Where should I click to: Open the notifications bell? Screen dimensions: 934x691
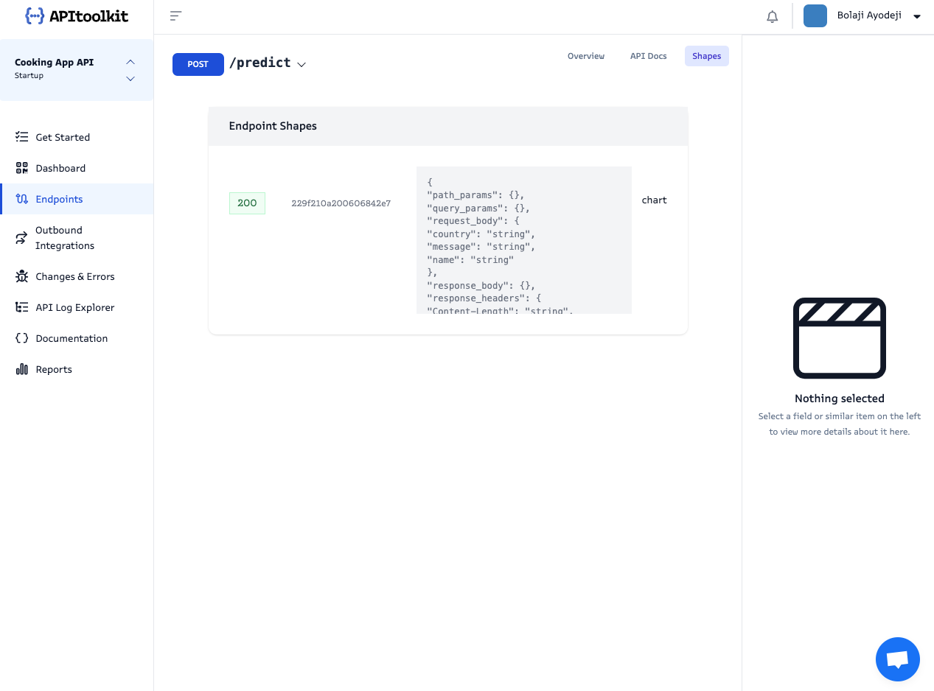click(772, 15)
